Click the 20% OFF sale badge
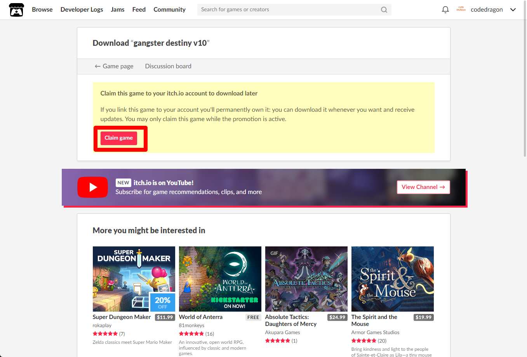Screen dimensions: 527x357 click(163, 302)
